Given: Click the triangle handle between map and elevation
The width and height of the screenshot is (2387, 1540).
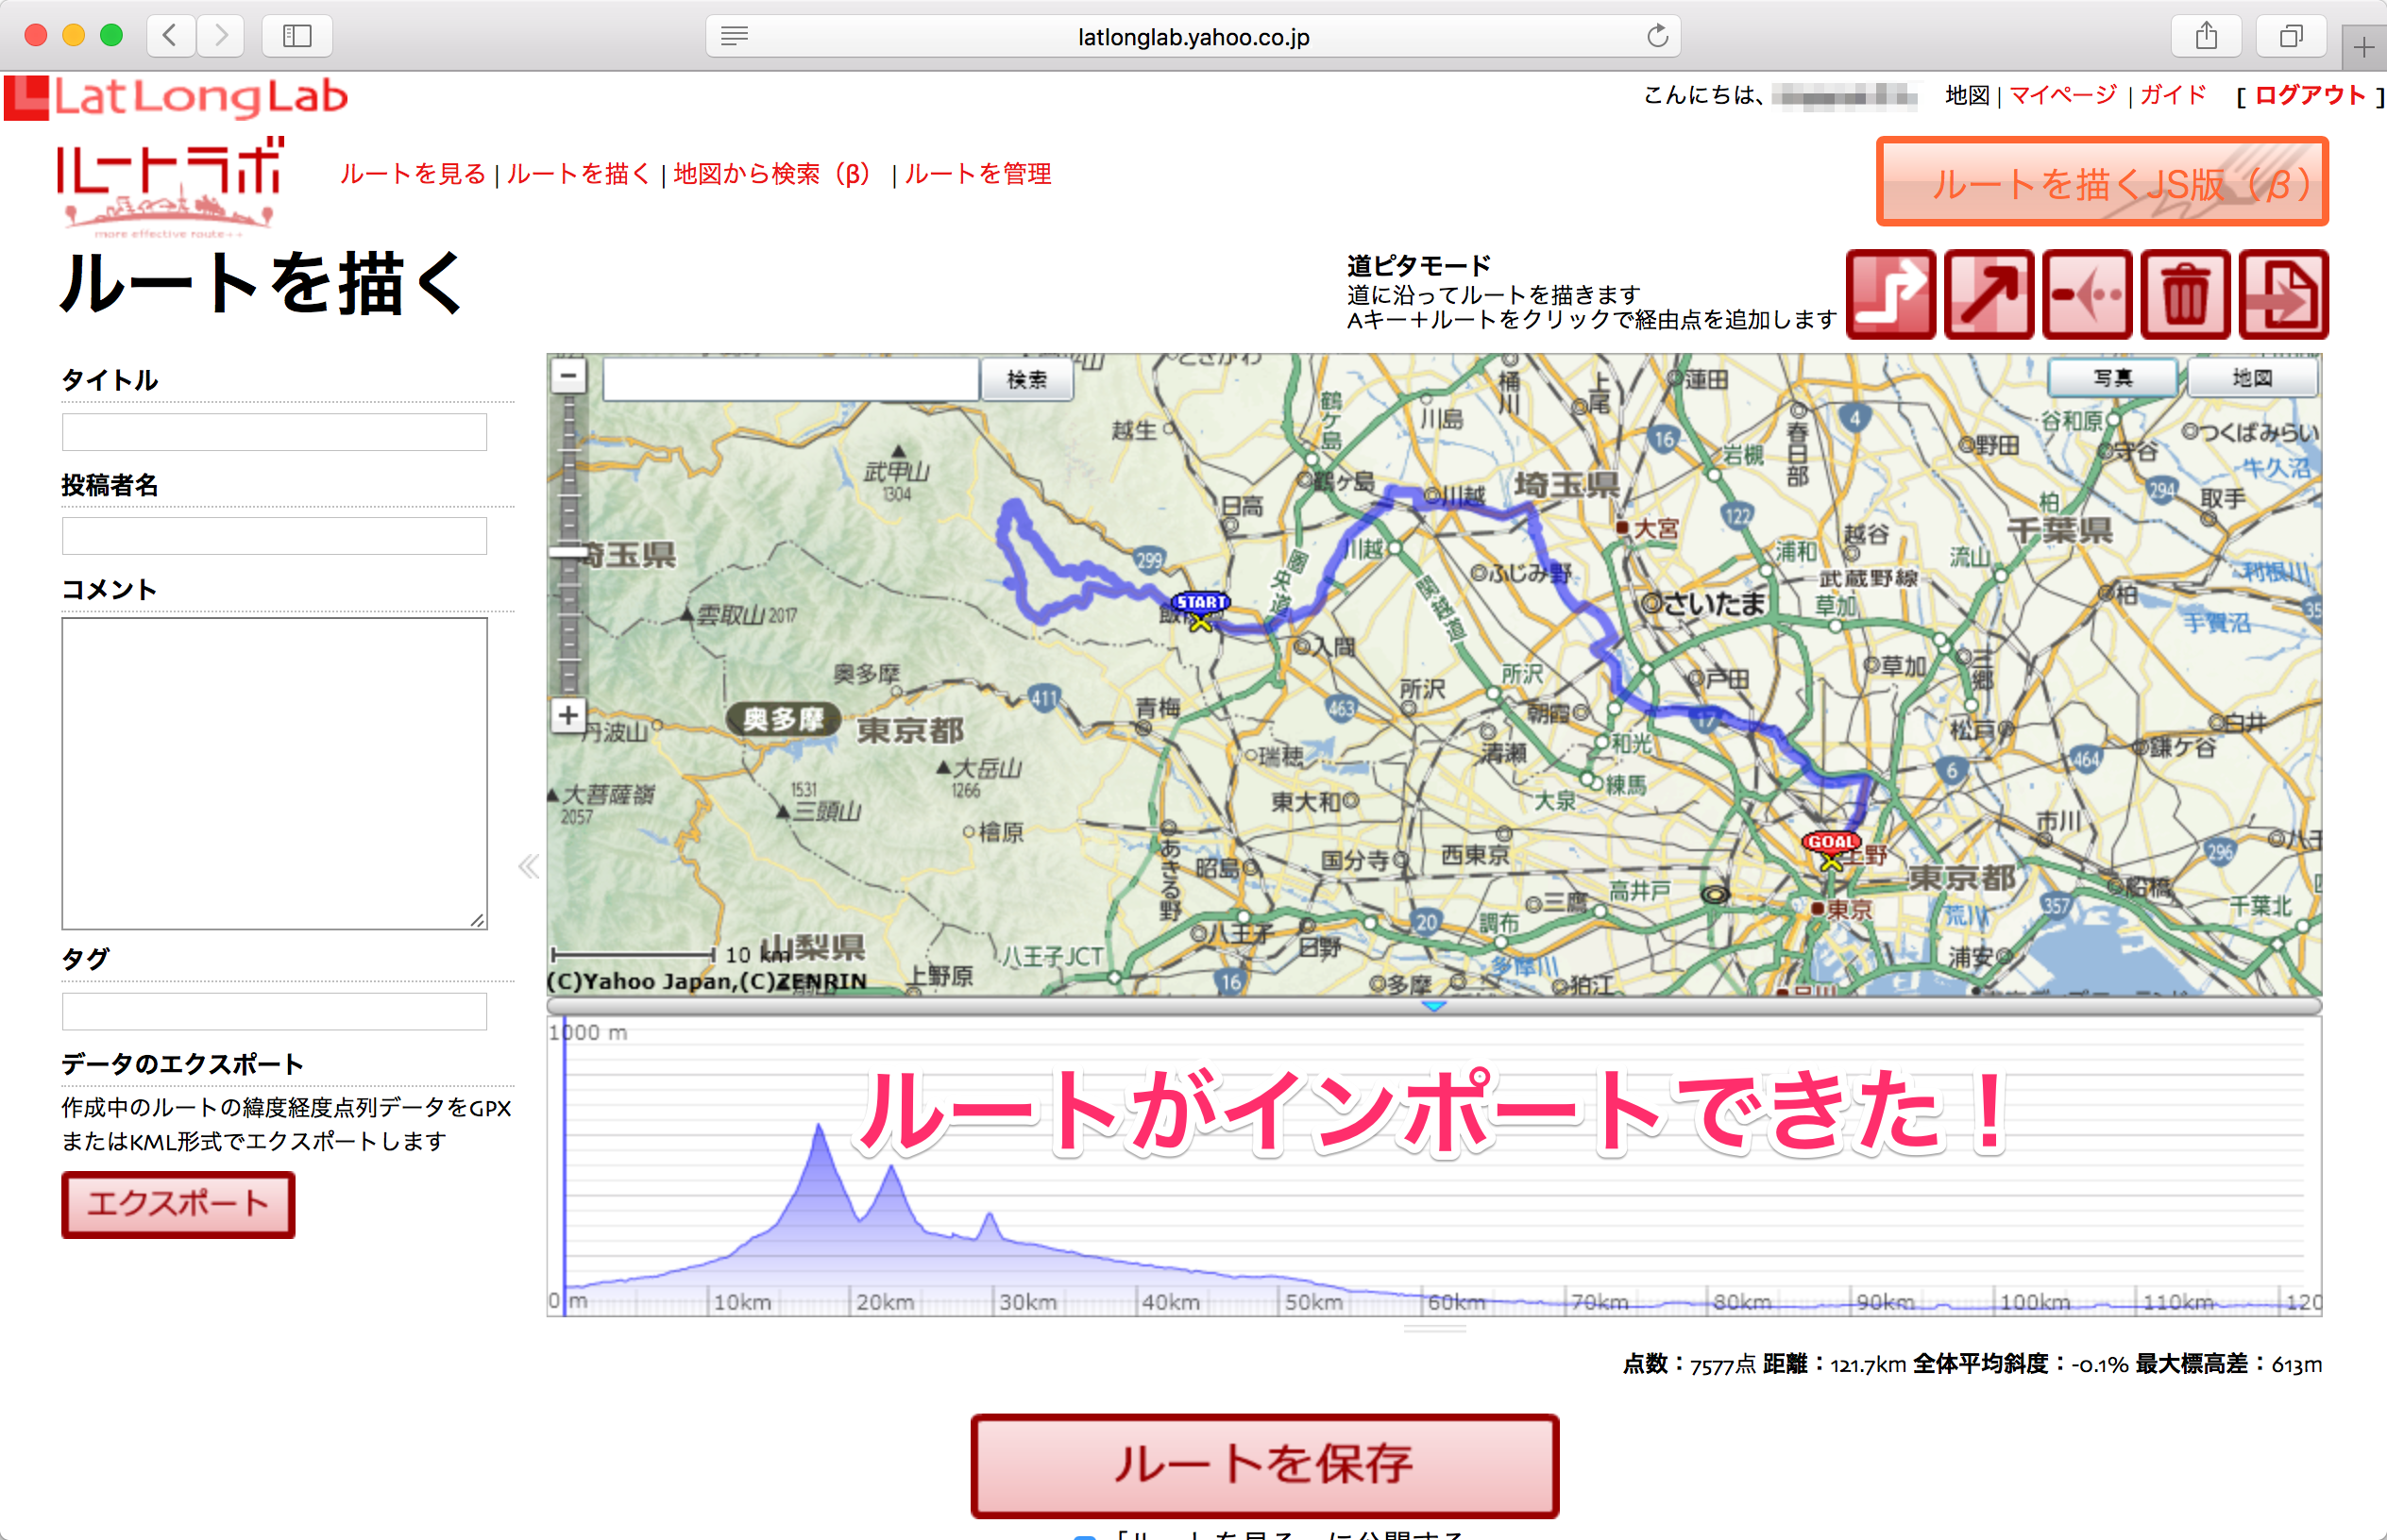Looking at the screenshot, I should point(1433,1006).
